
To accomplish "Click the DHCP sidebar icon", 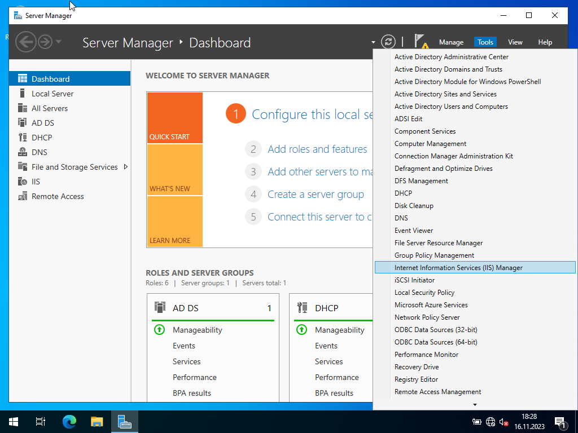I will point(23,138).
